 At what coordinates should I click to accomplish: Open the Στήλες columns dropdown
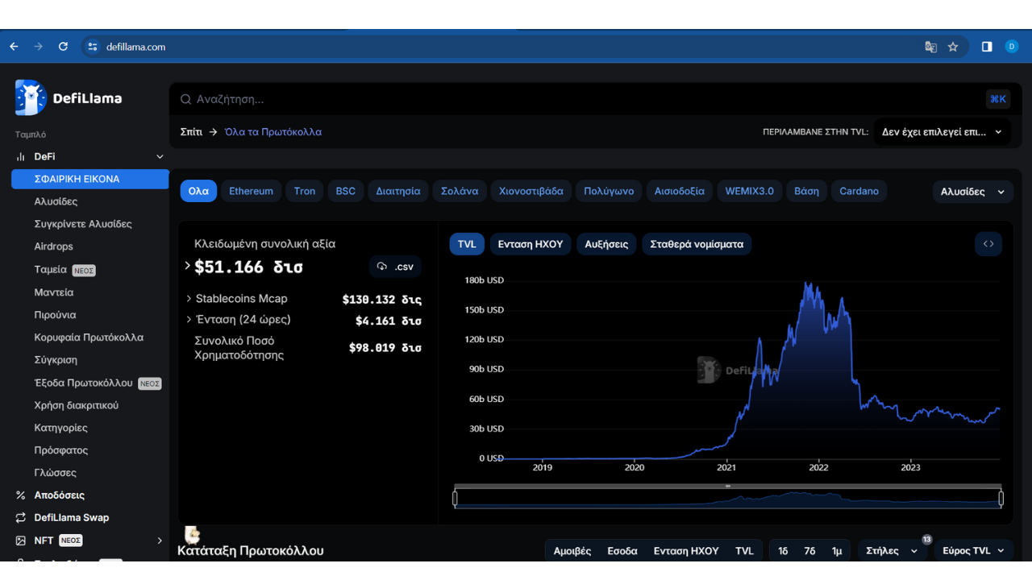click(x=892, y=551)
